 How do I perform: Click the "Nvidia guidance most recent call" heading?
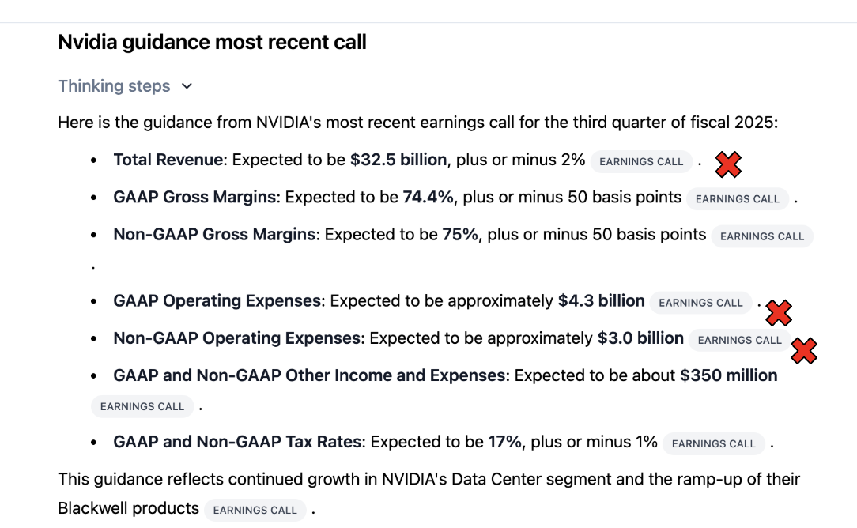pos(212,42)
